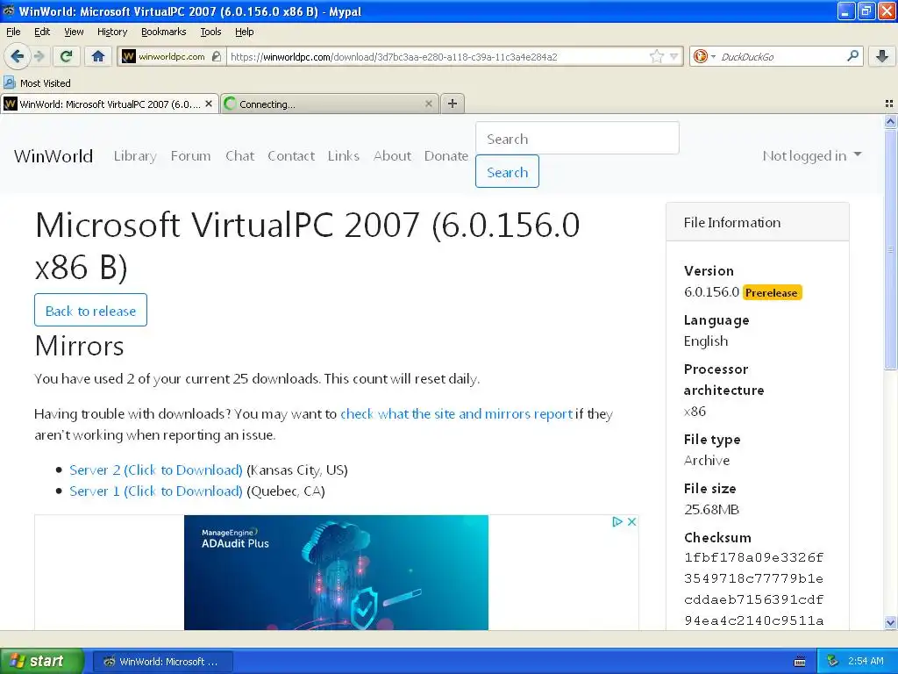This screenshot has width=898, height=674.
Task: Open the About page
Action: [392, 156]
